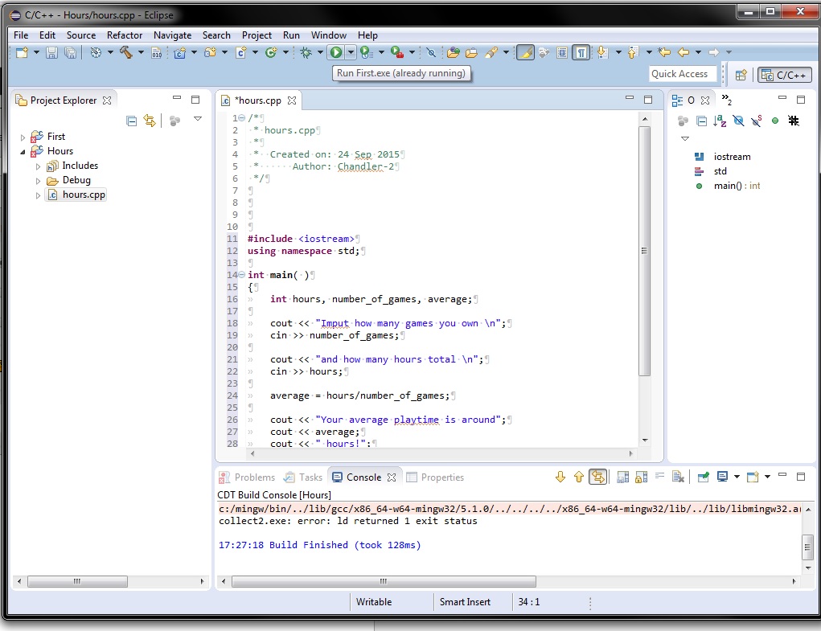
Task: Sort Outline view alphabetically
Action: [720, 121]
